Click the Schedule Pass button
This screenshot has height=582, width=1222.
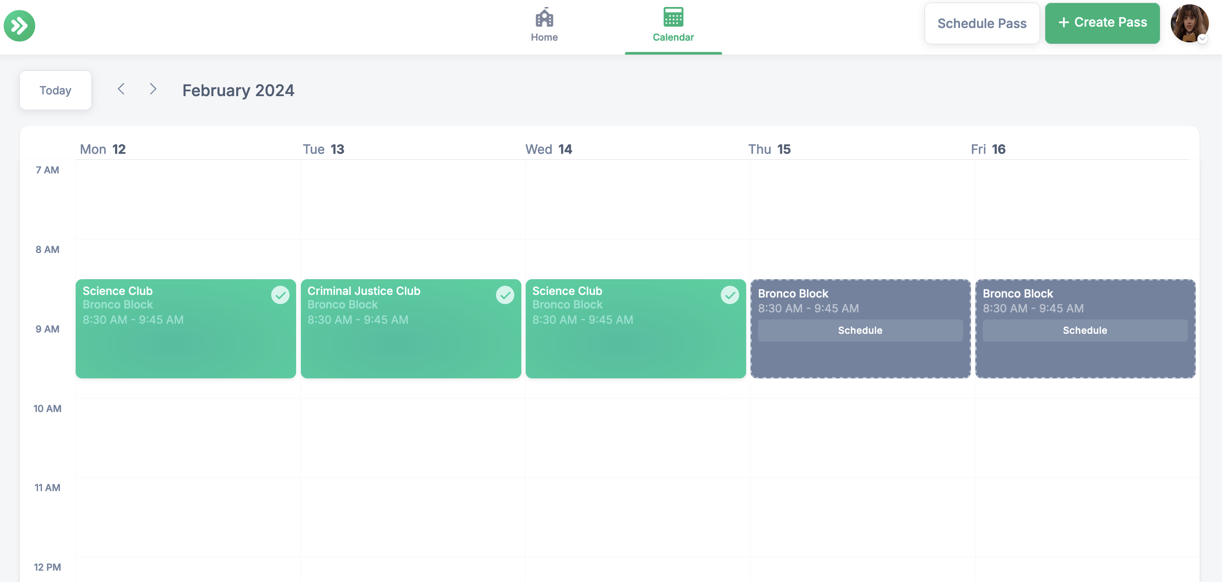pos(982,23)
